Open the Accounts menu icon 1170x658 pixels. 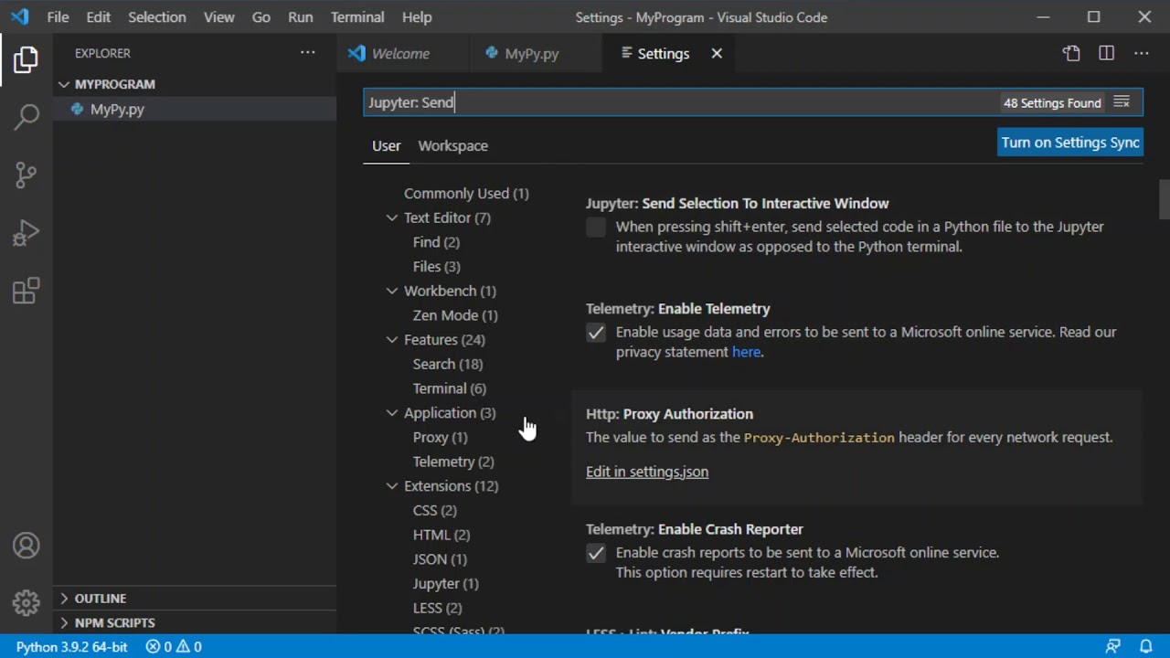pyautogui.click(x=26, y=546)
